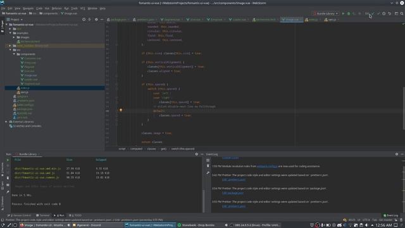Select the index.js file in Project tree

coord(55,88)
